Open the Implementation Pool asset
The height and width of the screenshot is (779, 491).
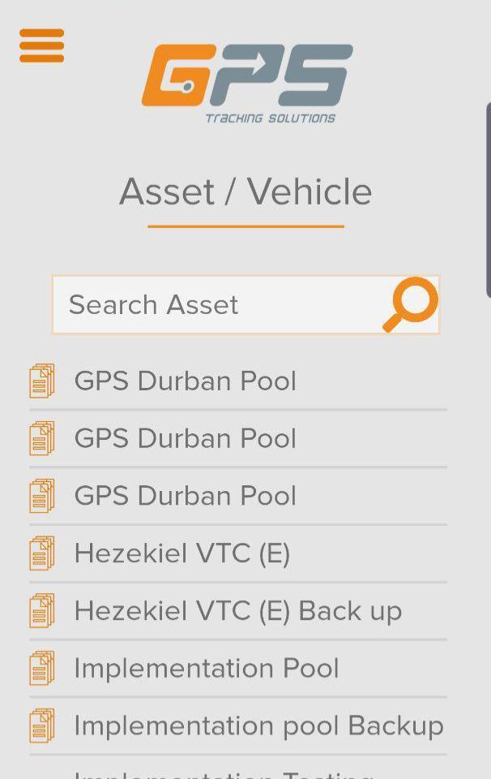206,668
